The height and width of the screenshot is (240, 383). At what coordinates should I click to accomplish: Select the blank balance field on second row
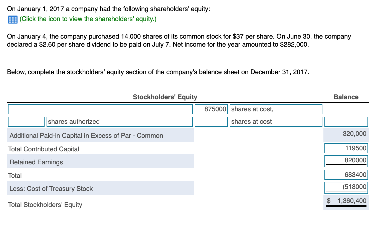[346, 122]
